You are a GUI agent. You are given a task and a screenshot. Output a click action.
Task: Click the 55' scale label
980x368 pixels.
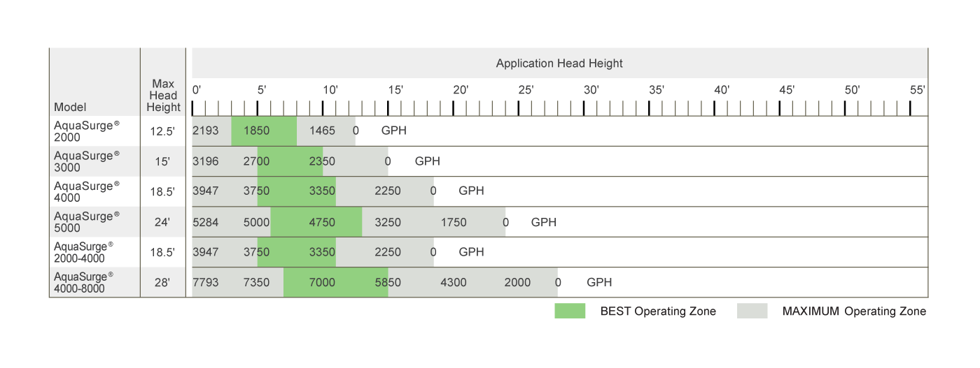(x=918, y=90)
